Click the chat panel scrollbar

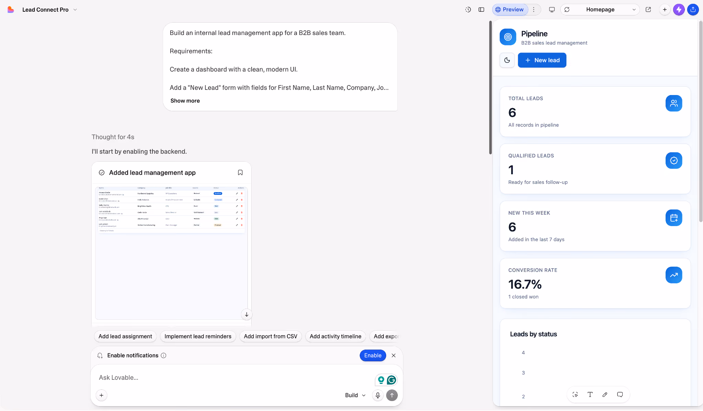(x=491, y=87)
